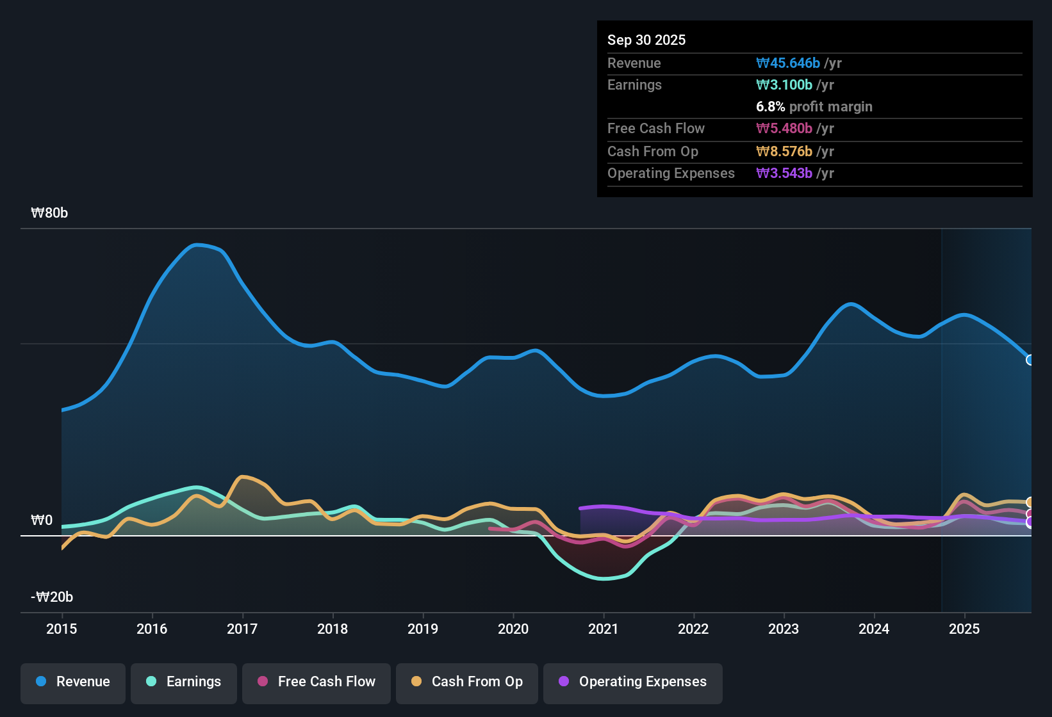This screenshot has height=717, width=1052.
Task: Expand the Free Cash Flow legend entry
Action: tap(316, 682)
